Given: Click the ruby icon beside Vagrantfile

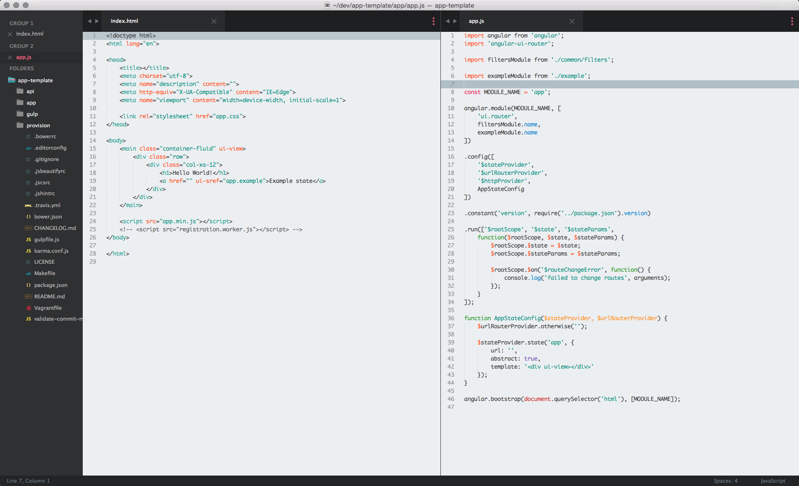Looking at the screenshot, I should [28, 308].
